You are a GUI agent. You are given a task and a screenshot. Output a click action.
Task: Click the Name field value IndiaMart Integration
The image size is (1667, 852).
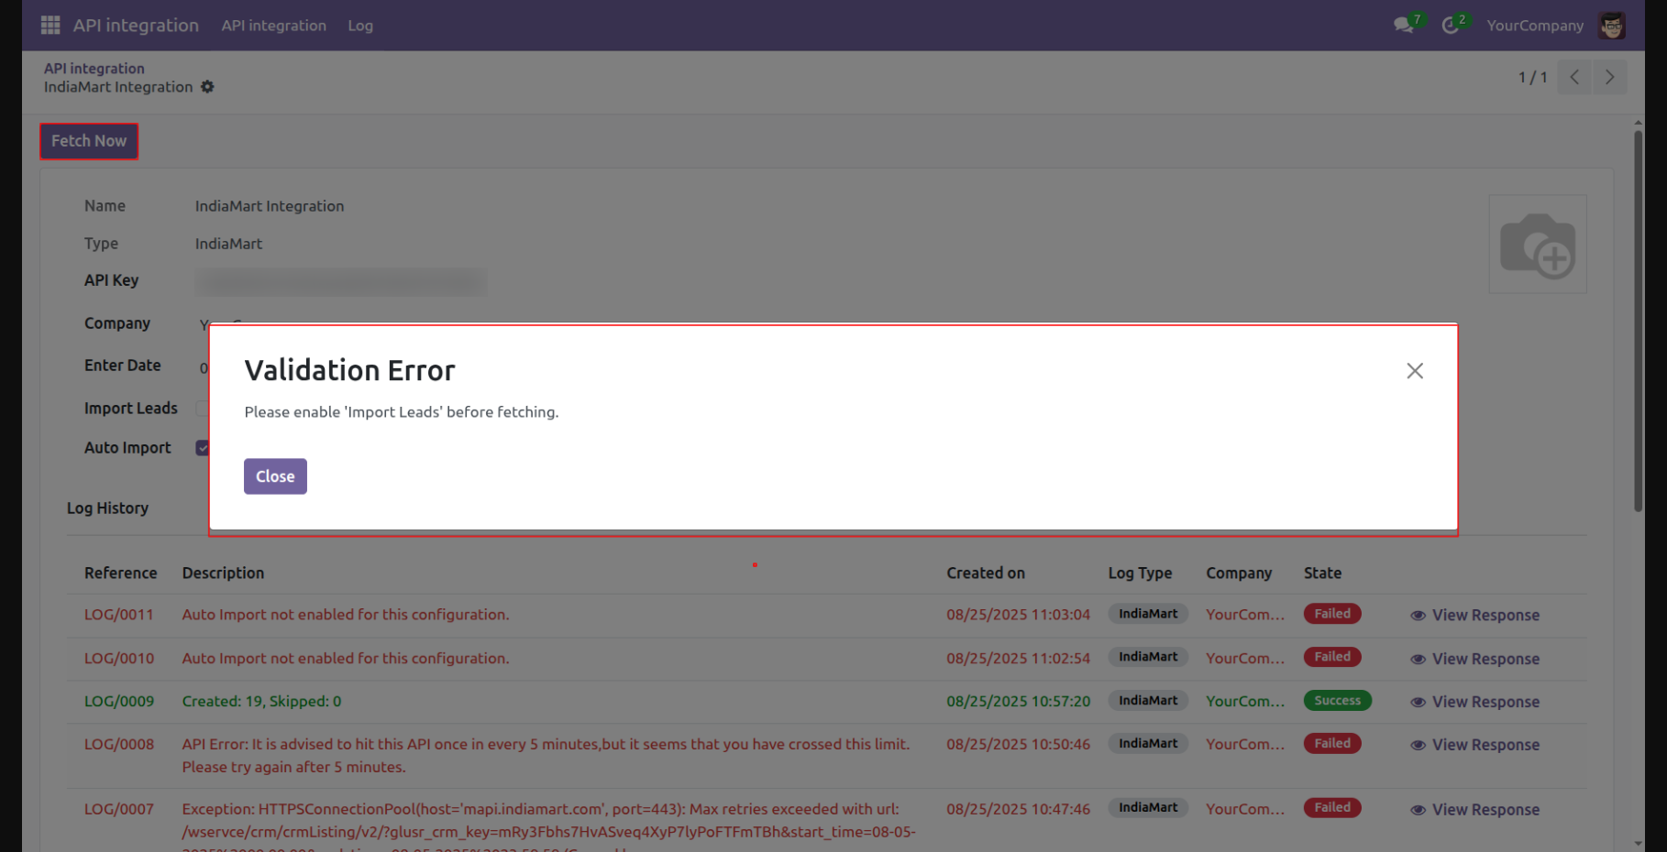270,206
